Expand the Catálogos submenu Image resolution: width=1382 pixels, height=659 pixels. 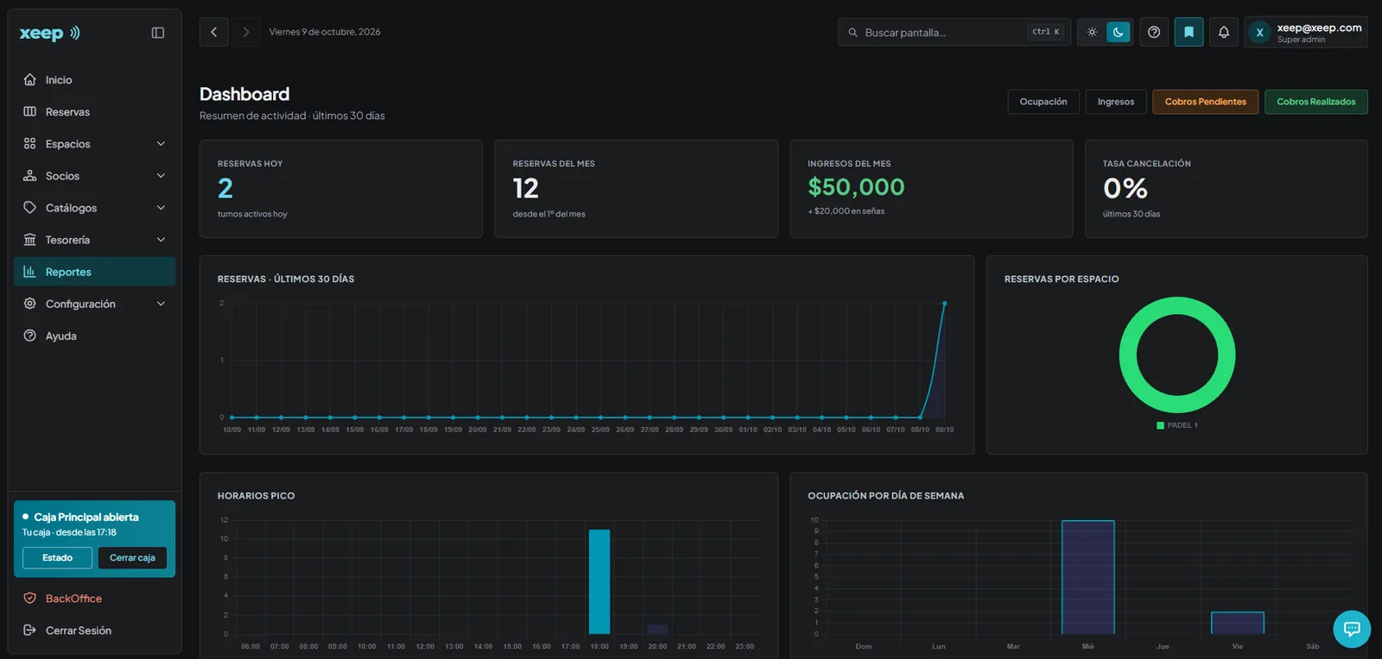pos(95,208)
